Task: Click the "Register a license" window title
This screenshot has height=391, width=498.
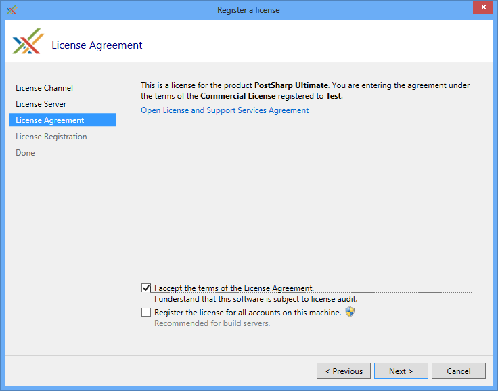Action: pyautogui.click(x=248, y=10)
